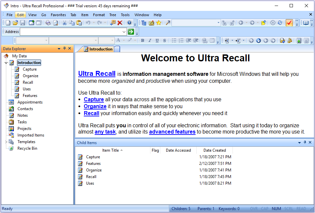Click the undo arrow icon
This screenshot has width=315, height=213.
pos(88,23)
